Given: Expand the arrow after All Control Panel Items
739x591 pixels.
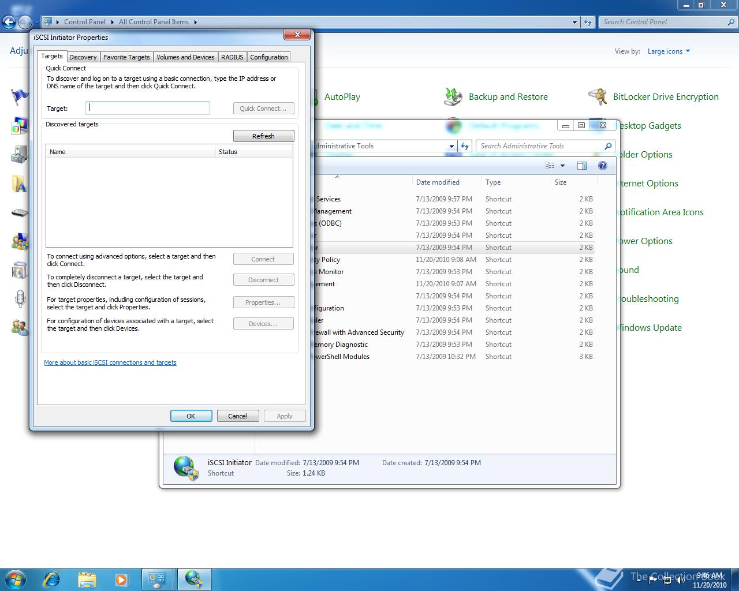Looking at the screenshot, I should tap(195, 22).
